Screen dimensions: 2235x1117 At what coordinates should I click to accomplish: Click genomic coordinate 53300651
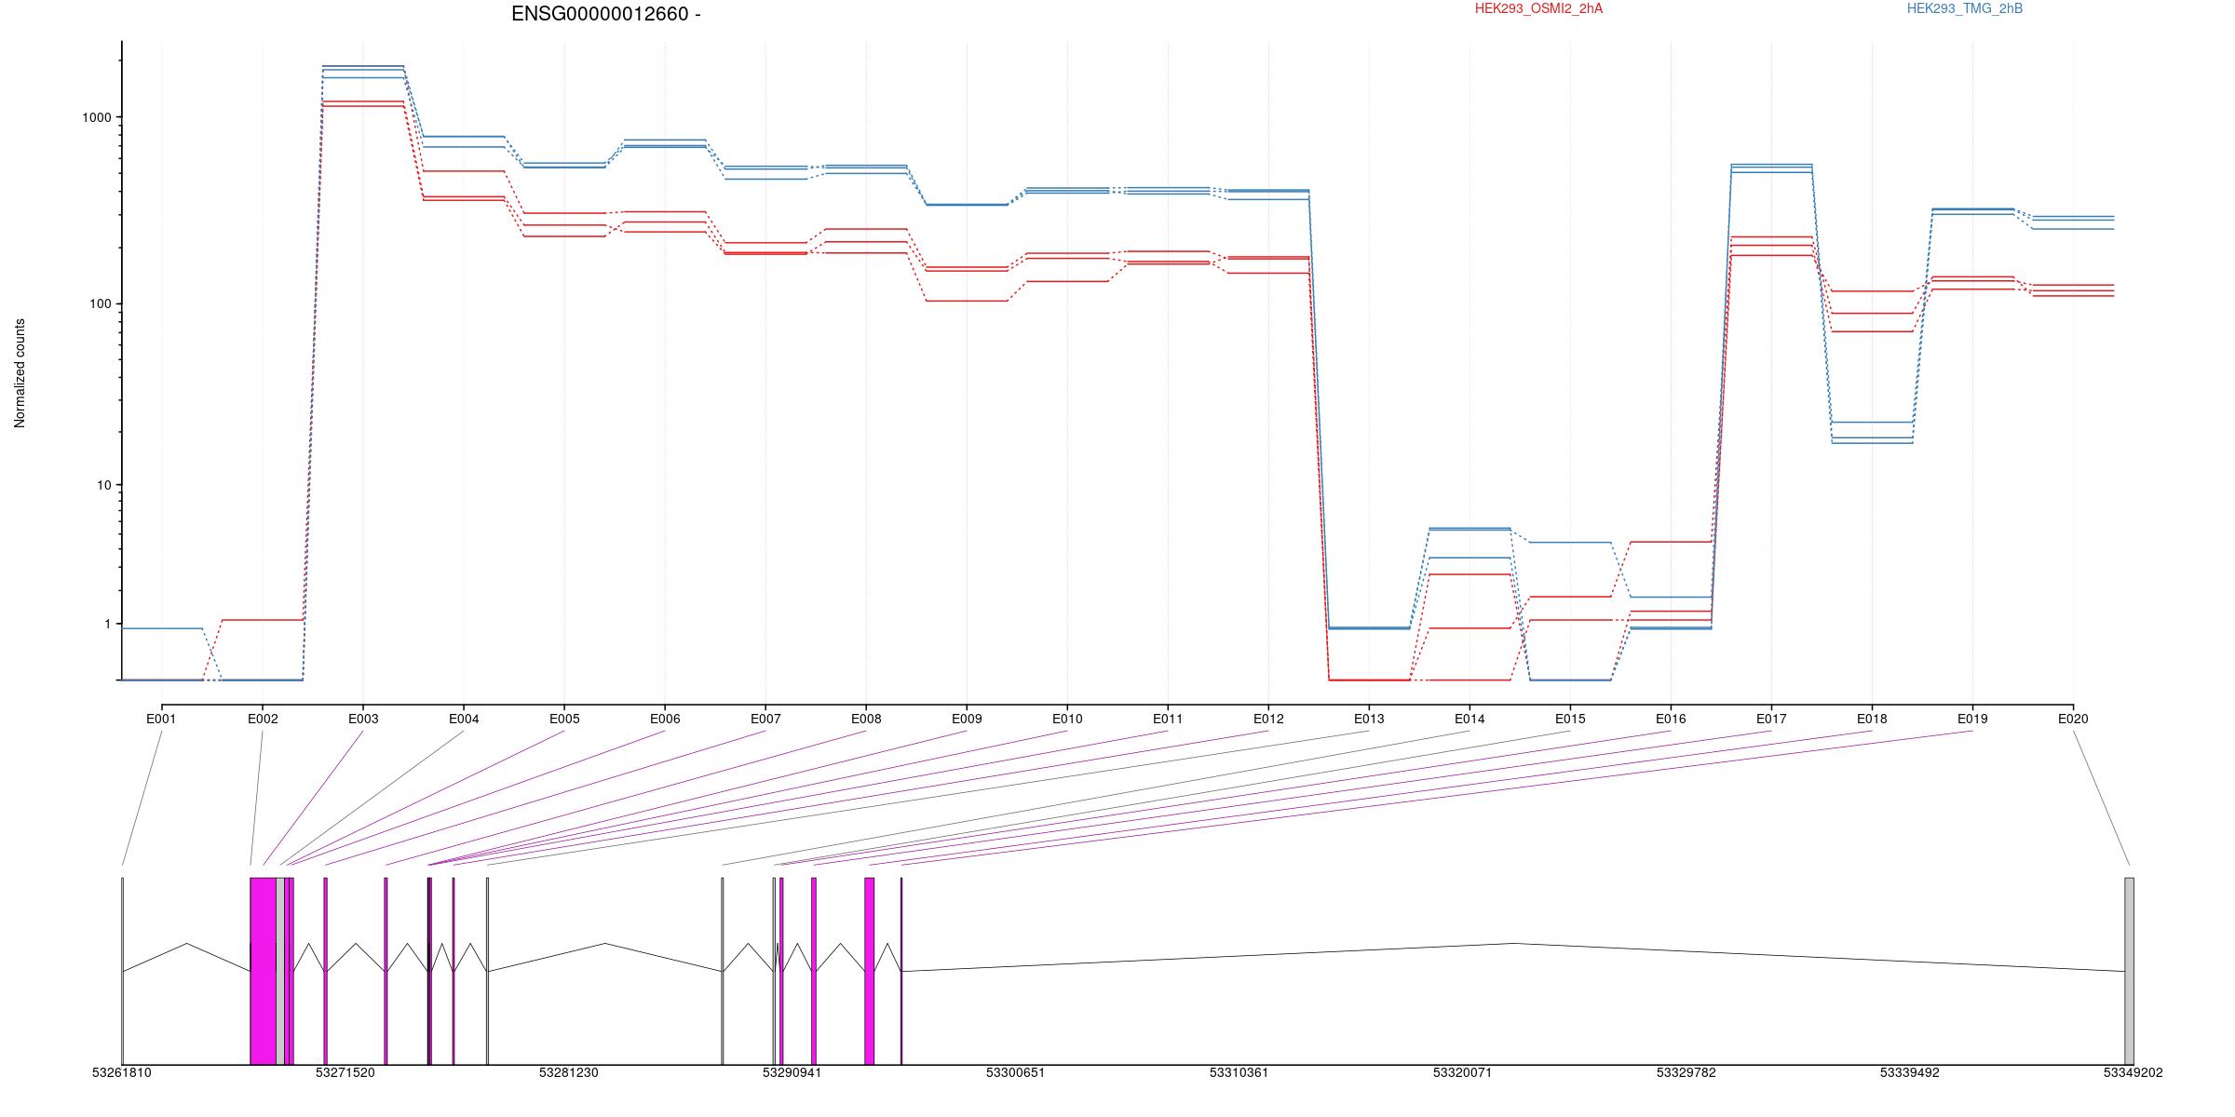coord(1016,1072)
